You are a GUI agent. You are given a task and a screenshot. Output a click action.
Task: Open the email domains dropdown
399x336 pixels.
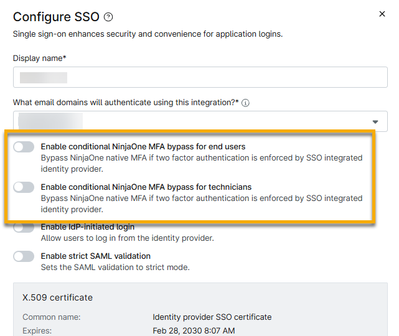click(x=200, y=121)
